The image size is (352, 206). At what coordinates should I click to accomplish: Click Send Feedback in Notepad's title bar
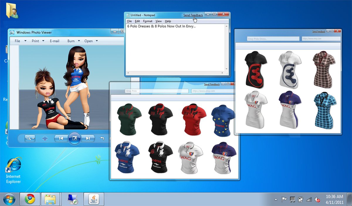click(193, 15)
